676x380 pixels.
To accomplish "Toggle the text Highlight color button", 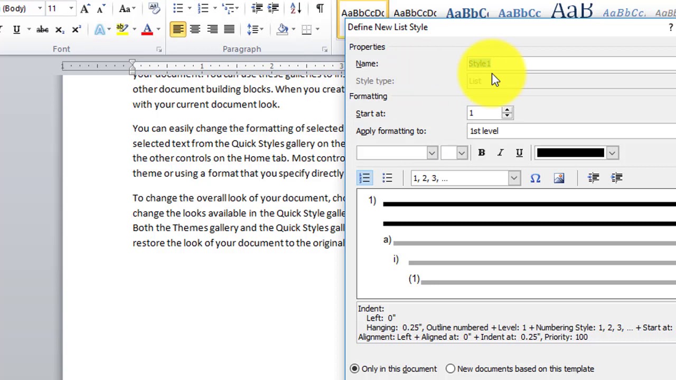I will click(x=122, y=30).
